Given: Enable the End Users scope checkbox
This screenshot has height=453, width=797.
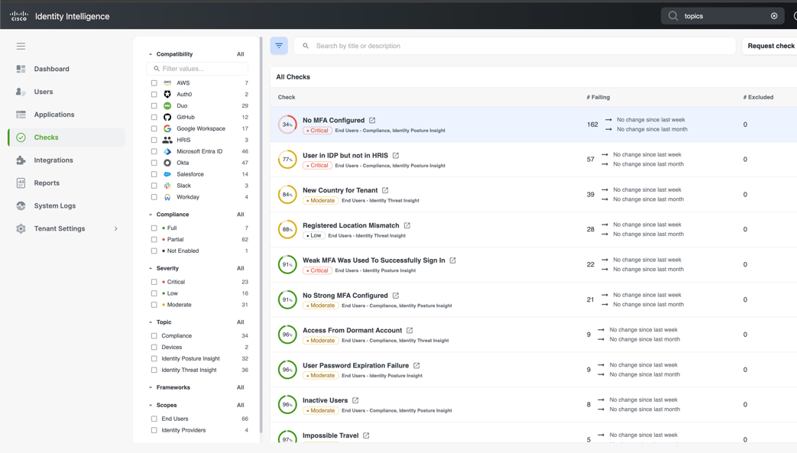Looking at the screenshot, I should (154, 419).
